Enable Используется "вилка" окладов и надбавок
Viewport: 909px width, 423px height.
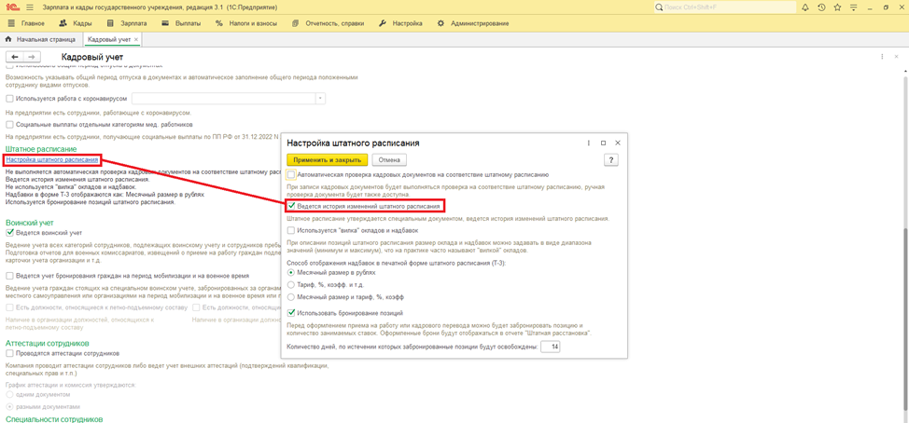tap(292, 230)
